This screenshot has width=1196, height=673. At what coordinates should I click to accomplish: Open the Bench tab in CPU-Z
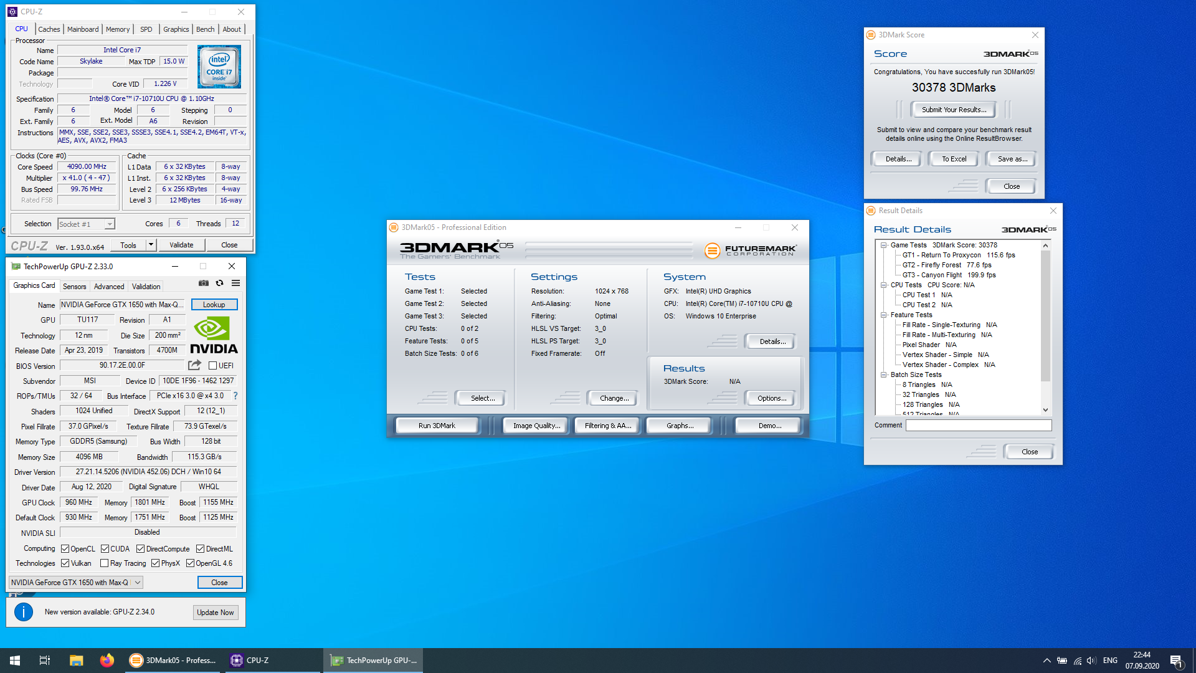[205, 29]
